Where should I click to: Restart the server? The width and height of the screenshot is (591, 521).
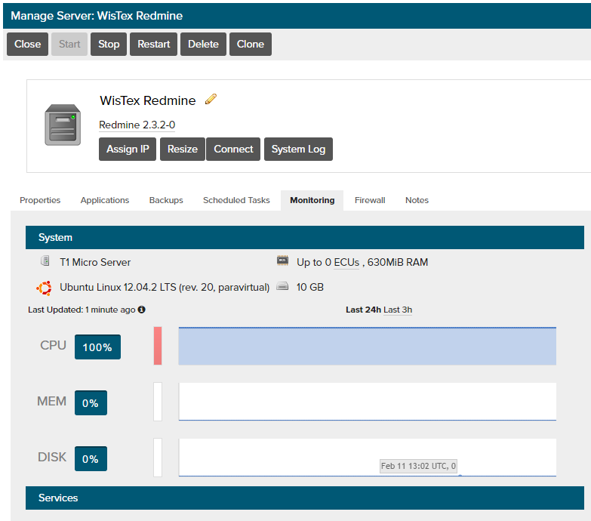(153, 44)
